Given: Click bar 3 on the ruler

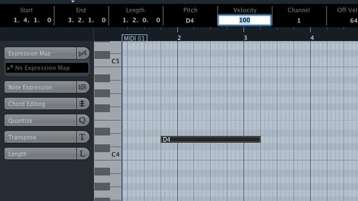Looking at the screenshot, I should click(x=245, y=38).
